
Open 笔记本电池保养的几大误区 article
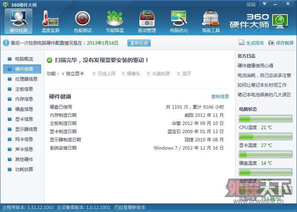pyautogui.click(x=264, y=95)
